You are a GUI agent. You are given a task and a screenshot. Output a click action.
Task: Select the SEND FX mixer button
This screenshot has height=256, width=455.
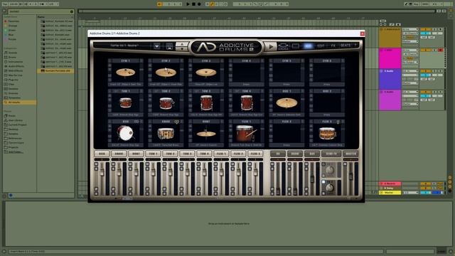(331, 154)
